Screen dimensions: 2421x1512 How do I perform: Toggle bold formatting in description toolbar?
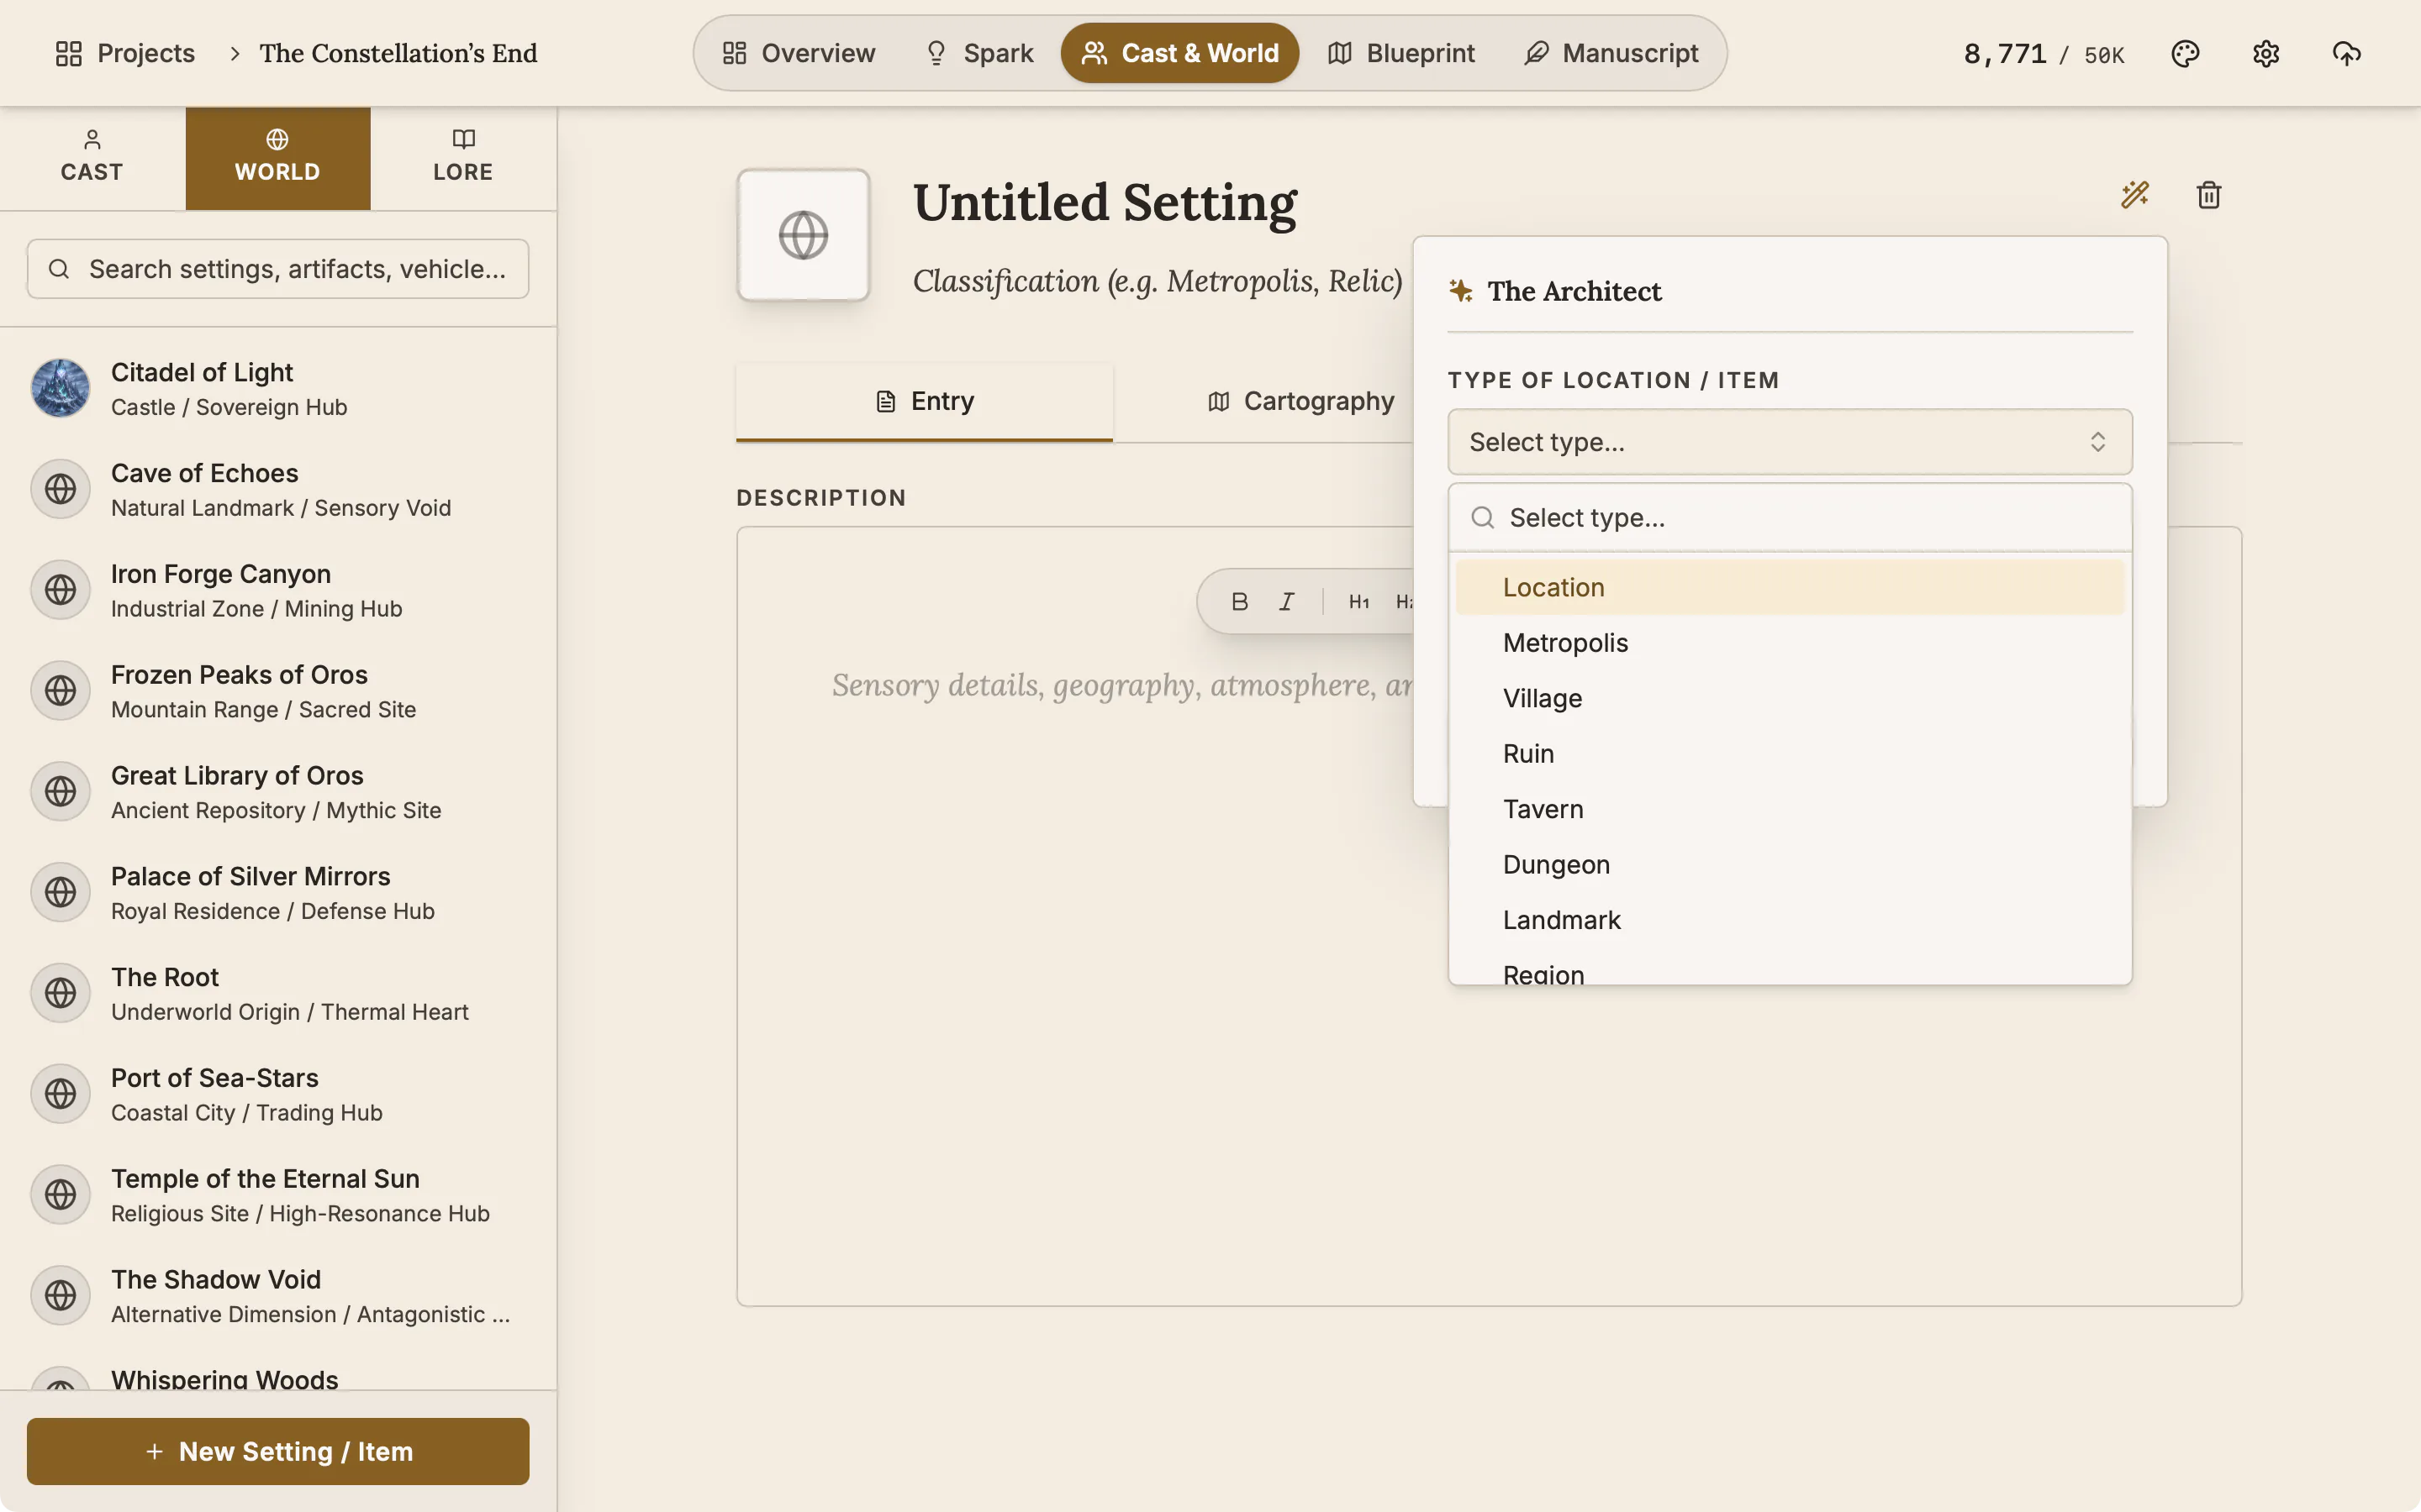pyautogui.click(x=1240, y=601)
